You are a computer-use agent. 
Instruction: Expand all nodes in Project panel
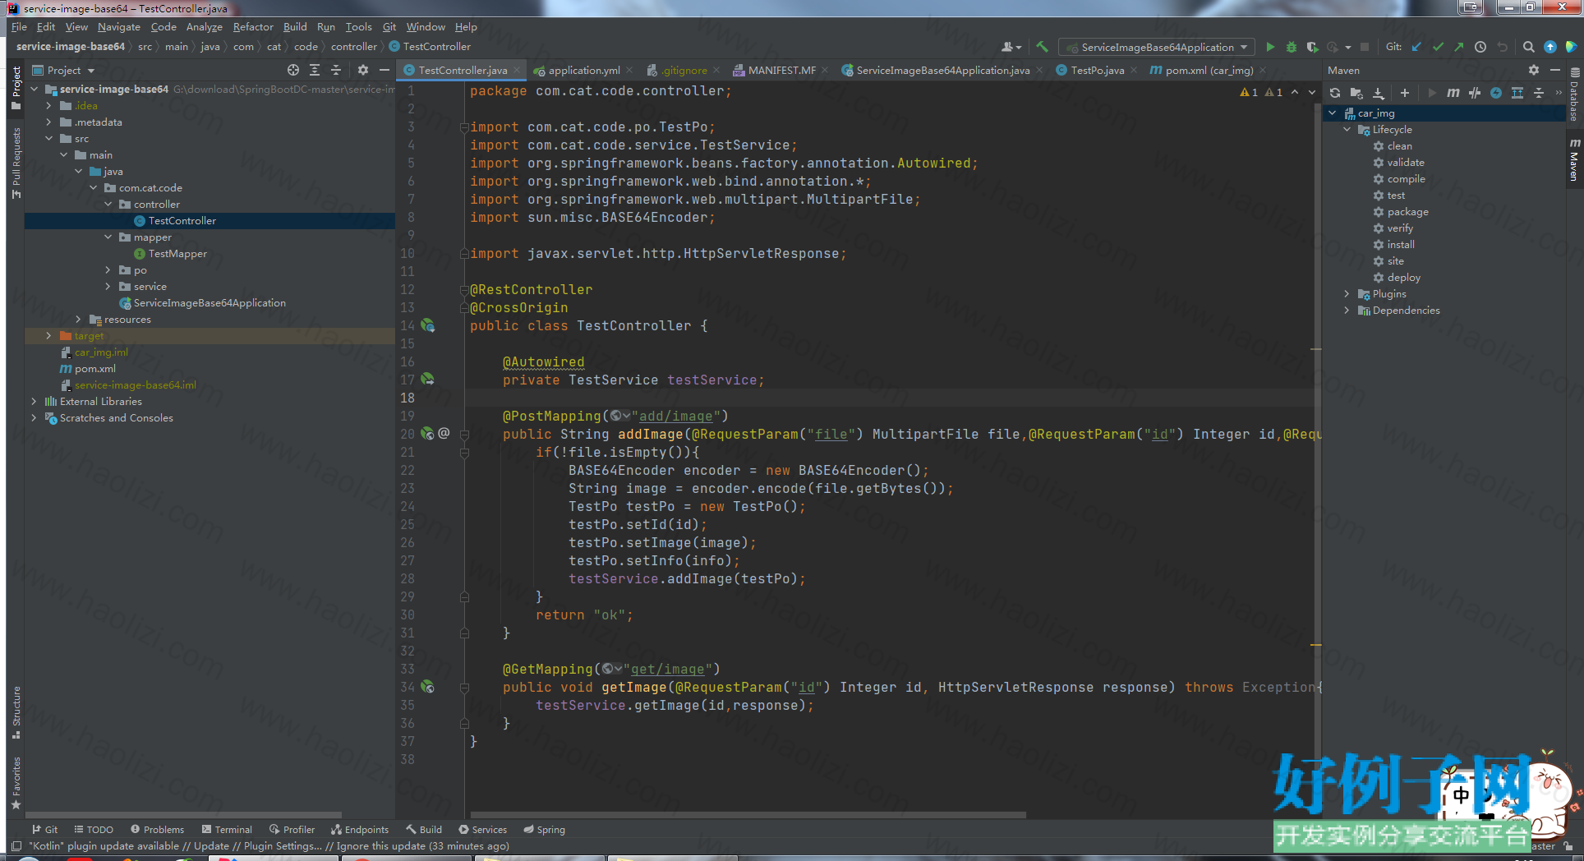[315, 70]
